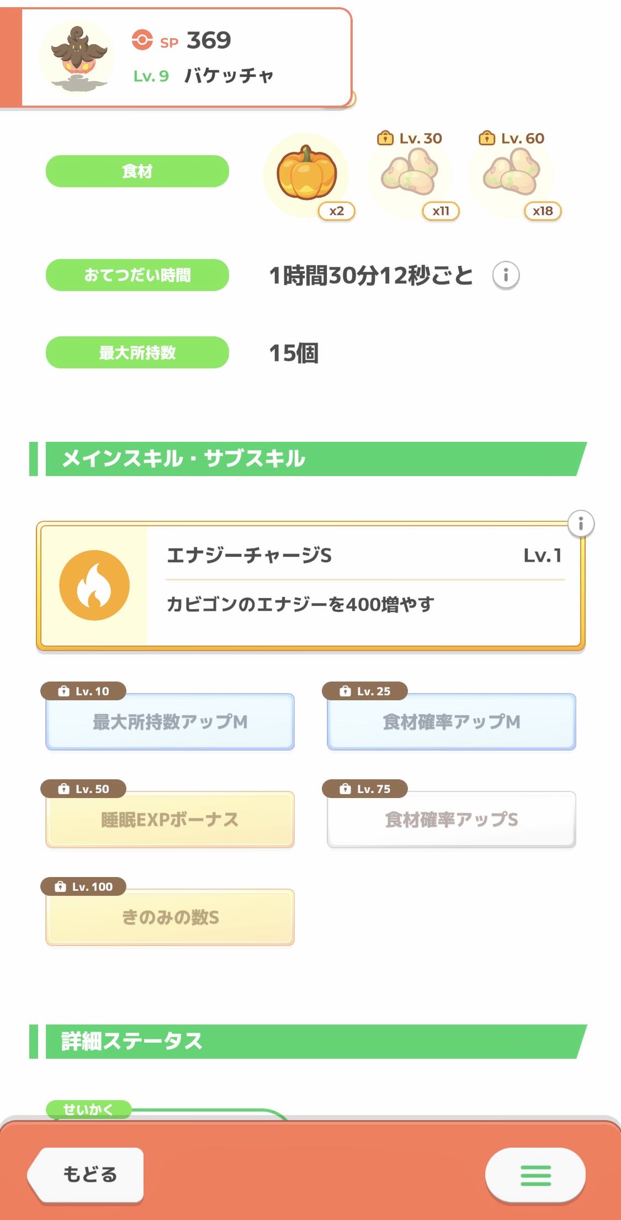
Task: Select the 食材確率アップS sub skill
Action: [452, 820]
